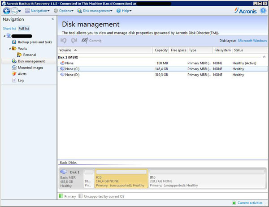Select Disk 1 block in Basic Disks

click(x=71, y=178)
